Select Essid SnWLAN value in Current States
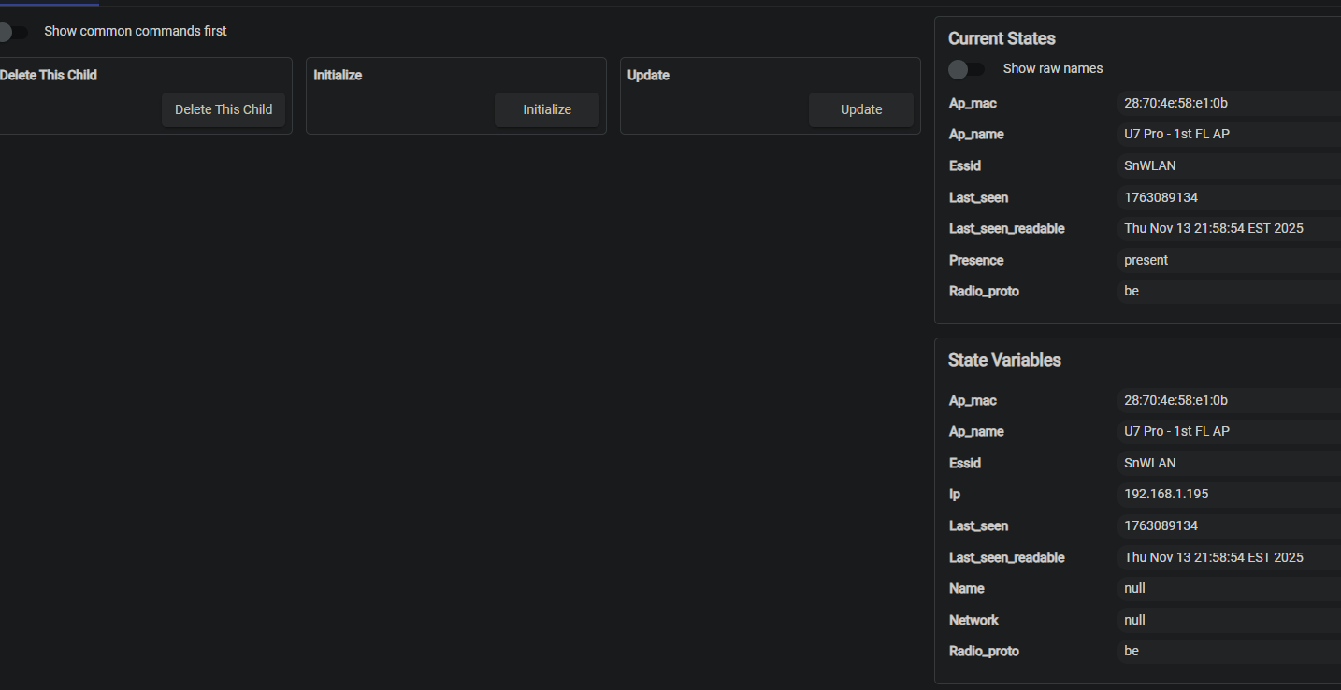This screenshot has width=1341, height=690. click(x=1150, y=165)
